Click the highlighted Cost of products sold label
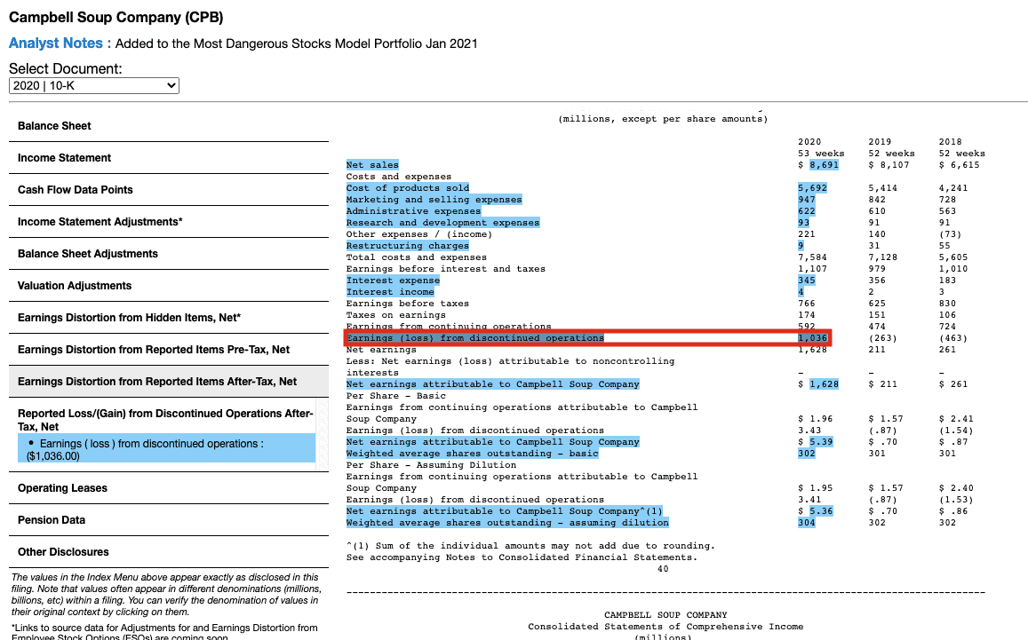Viewport: 1028px width, 640px height. [408, 188]
